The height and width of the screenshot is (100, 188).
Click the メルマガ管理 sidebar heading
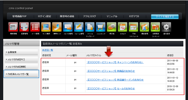pyautogui.click(x=12, y=44)
